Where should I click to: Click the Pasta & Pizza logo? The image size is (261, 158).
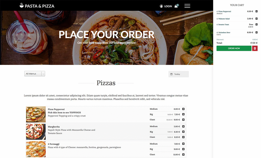[x=37, y=6]
